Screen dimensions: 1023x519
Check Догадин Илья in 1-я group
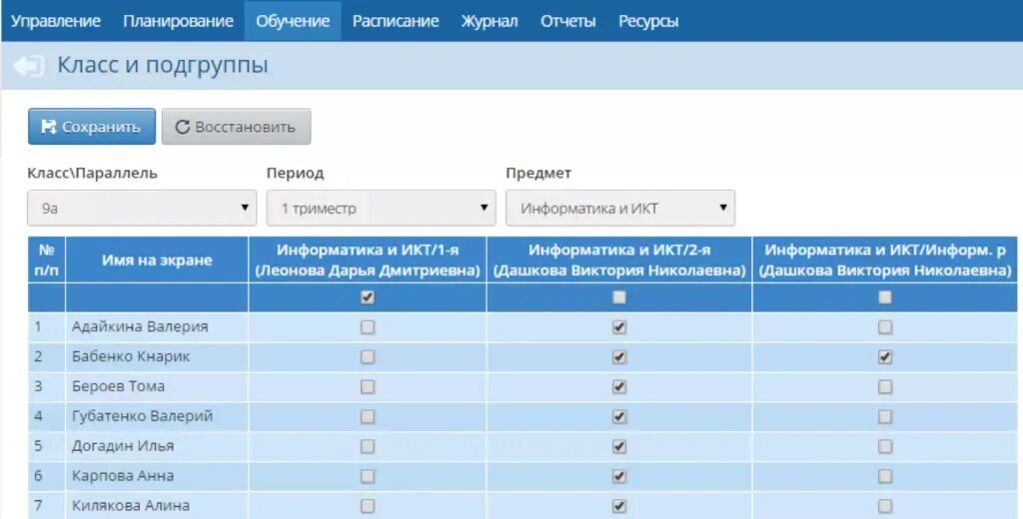(x=368, y=446)
